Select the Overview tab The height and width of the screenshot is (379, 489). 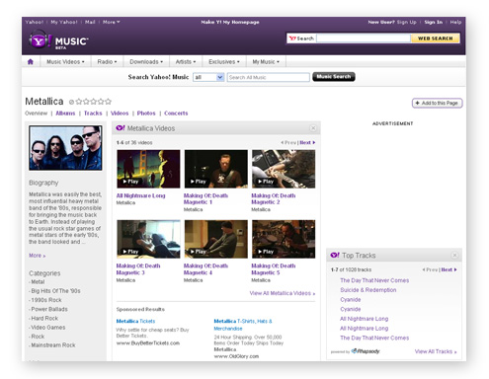tap(37, 114)
